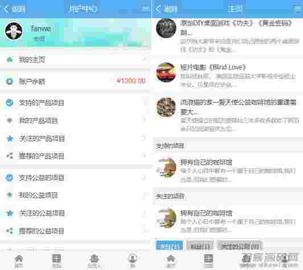Image resolution: width=303 pixels, height=270 pixels.
Task: Select 账户余额 menu label
Action: click(32, 82)
